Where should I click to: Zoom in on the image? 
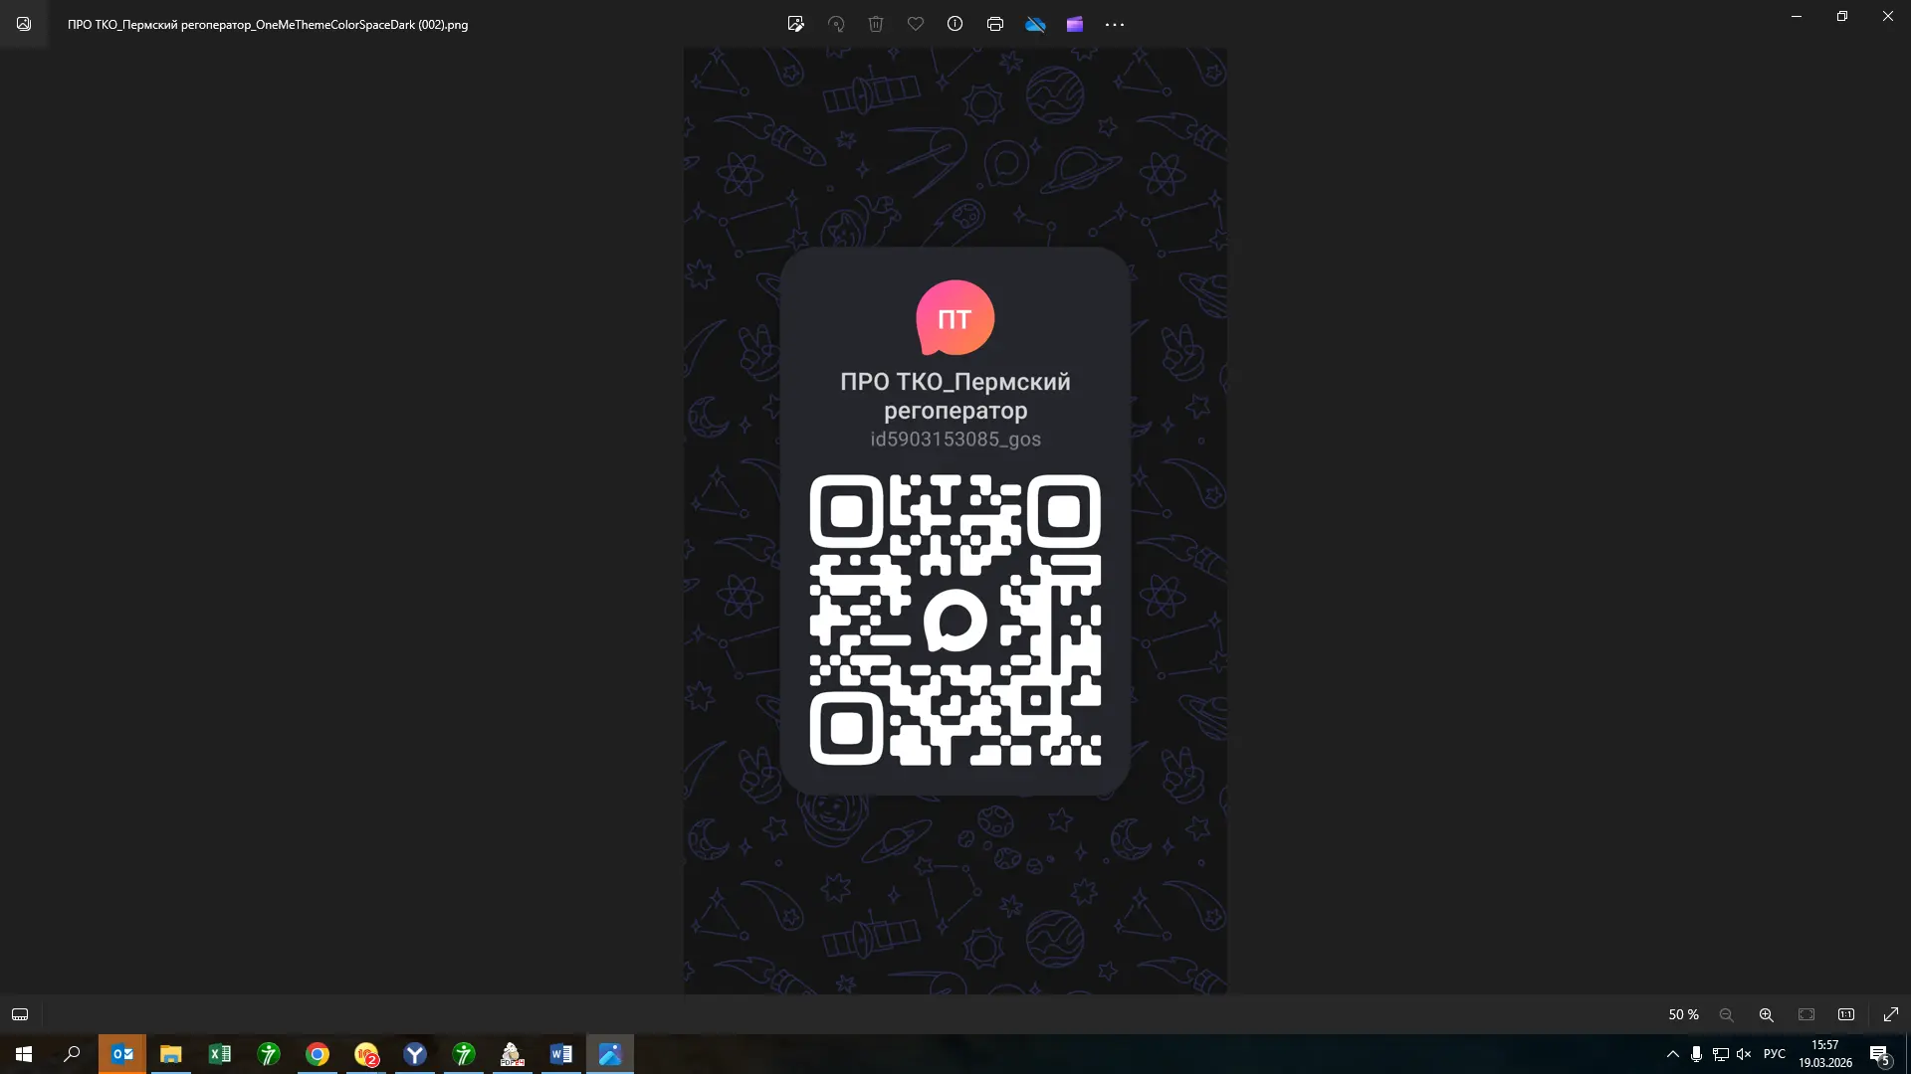pyautogui.click(x=1767, y=1014)
